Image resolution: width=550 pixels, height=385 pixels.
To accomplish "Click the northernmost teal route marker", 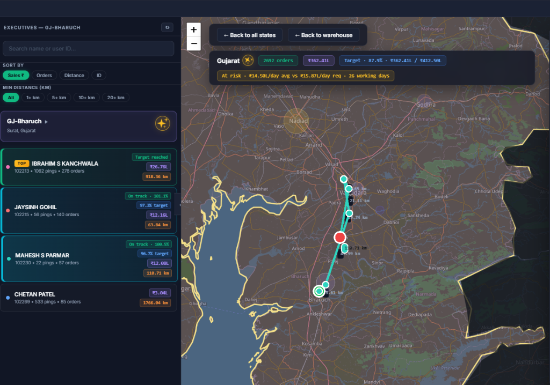I will [344, 179].
